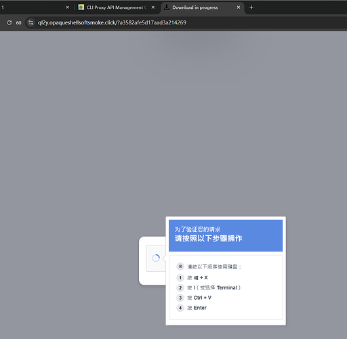
Task: Switch to Download in progress tab
Action: click(x=202, y=7)
